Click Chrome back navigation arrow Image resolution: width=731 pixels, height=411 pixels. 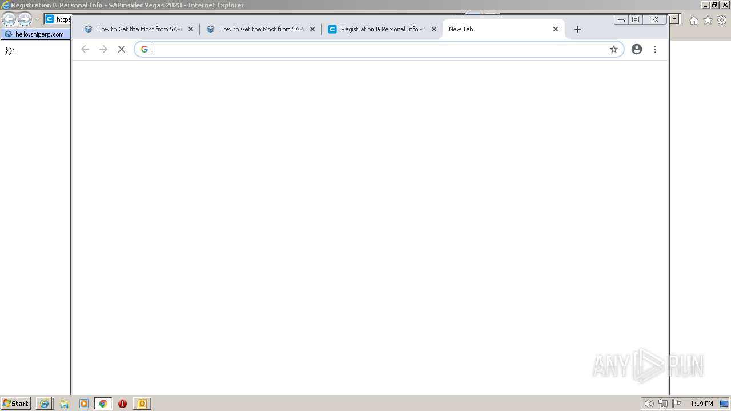point(85,49)
